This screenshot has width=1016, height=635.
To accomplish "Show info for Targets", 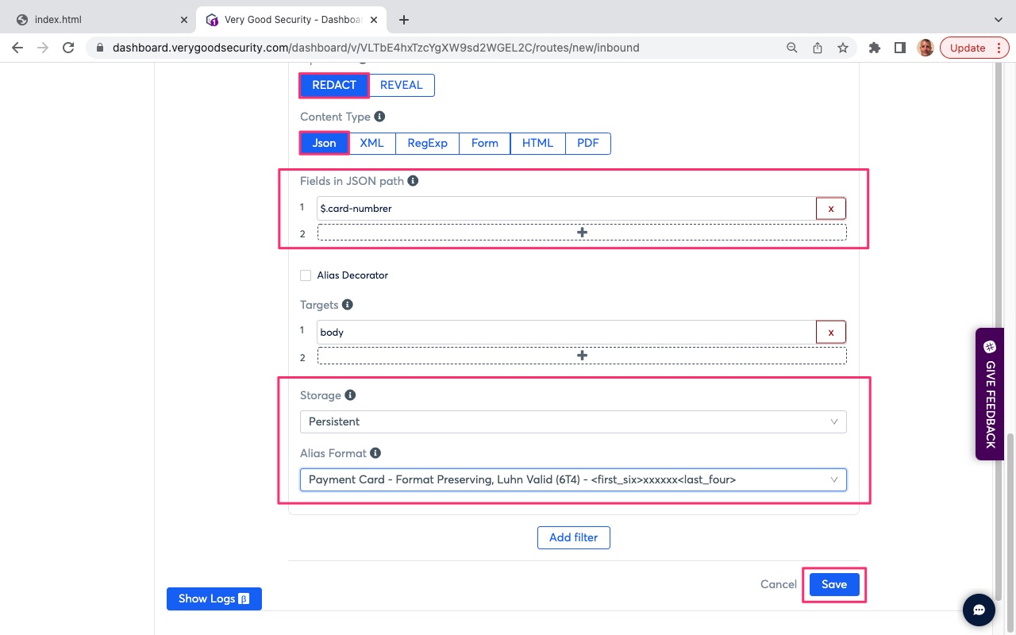I will [x=347, y=305].
